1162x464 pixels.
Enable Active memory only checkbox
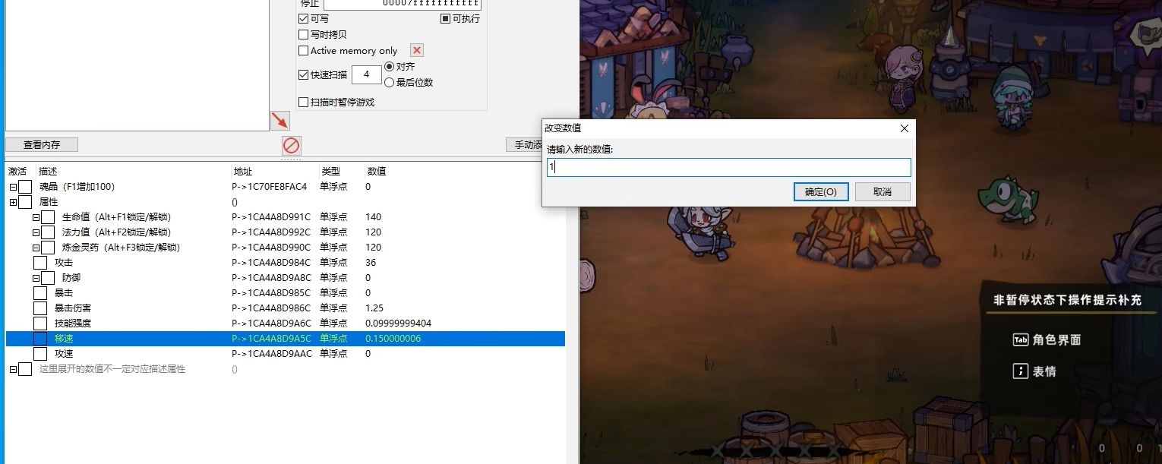click(304, 50)
